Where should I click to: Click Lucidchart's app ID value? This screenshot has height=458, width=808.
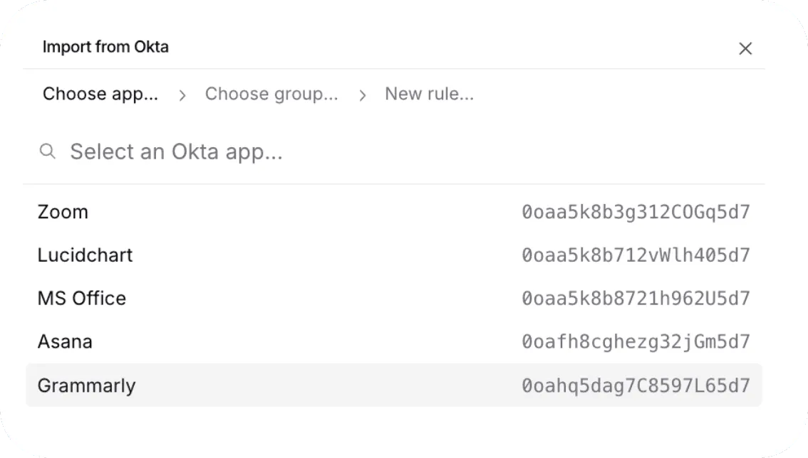tap(636, 255)
